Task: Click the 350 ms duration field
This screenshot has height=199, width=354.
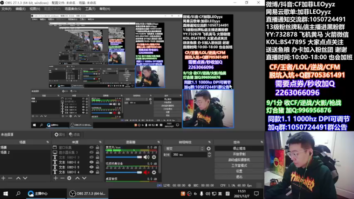Action: (189, 154)
